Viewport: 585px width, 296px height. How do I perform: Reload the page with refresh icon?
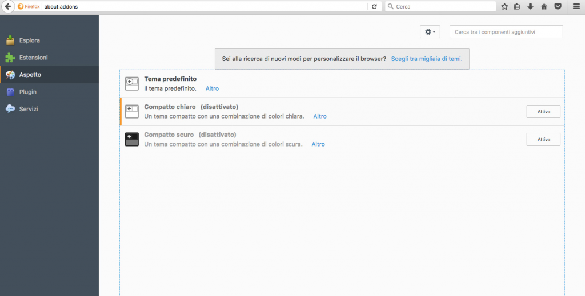tap(374, 6)
